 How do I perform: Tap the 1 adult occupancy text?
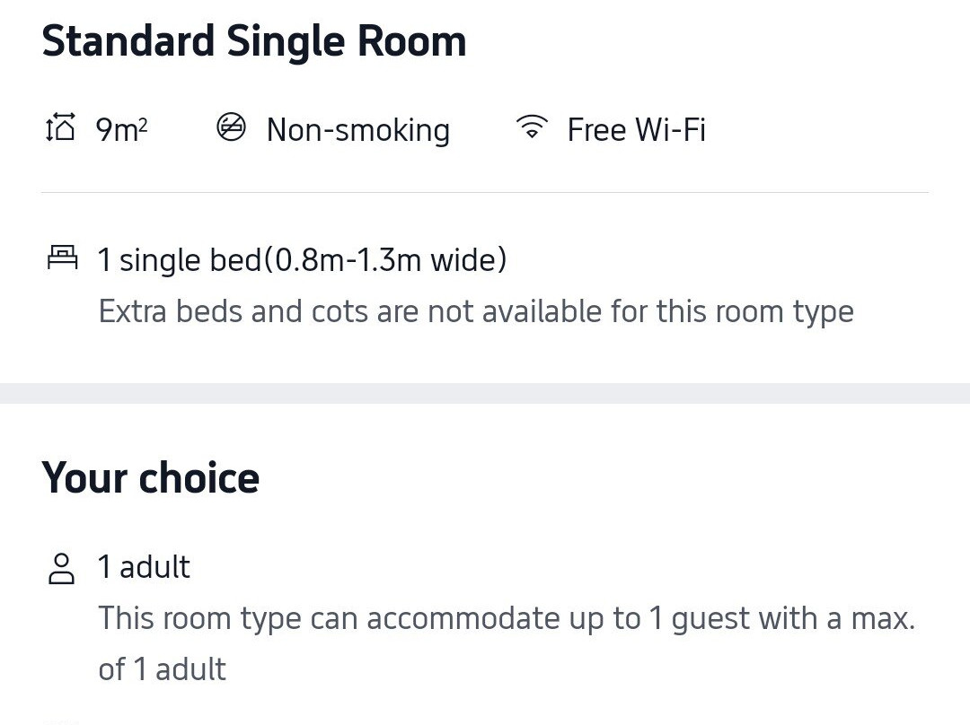click(x=144, y=567)
